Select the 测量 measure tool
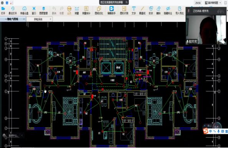The width and height of the screenshot is (228, 148). (x=77, y=9)
